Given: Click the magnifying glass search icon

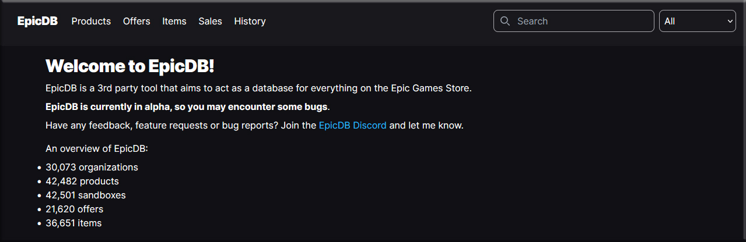Looking at the screenshot, I should click(505, 21).
